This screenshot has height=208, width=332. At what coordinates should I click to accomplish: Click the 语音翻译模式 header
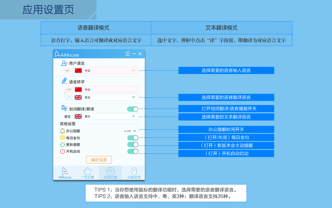[x=93, y=28]
